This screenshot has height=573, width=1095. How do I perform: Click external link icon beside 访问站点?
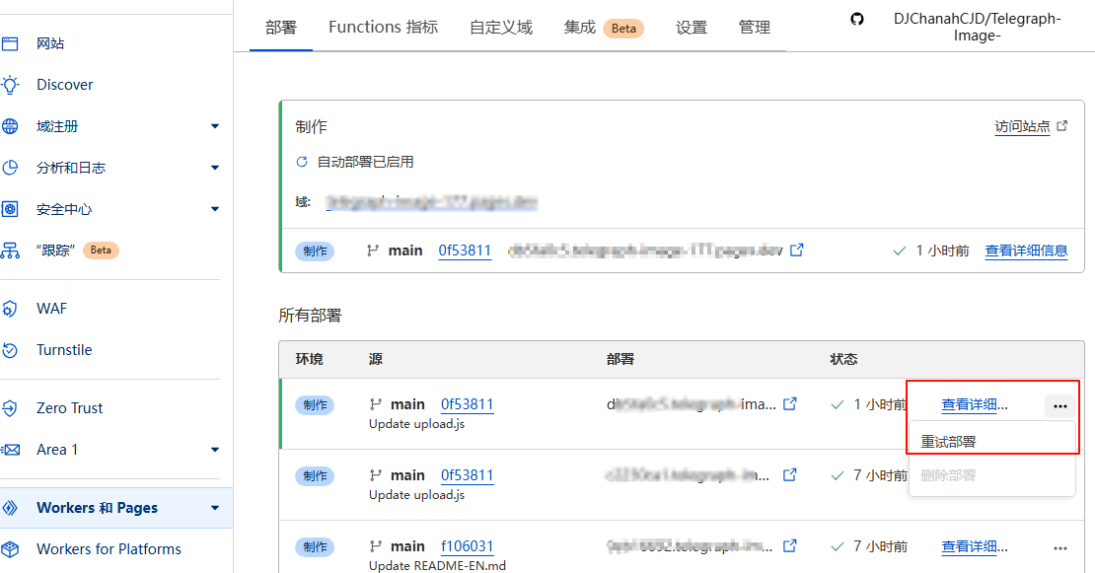1062,125
